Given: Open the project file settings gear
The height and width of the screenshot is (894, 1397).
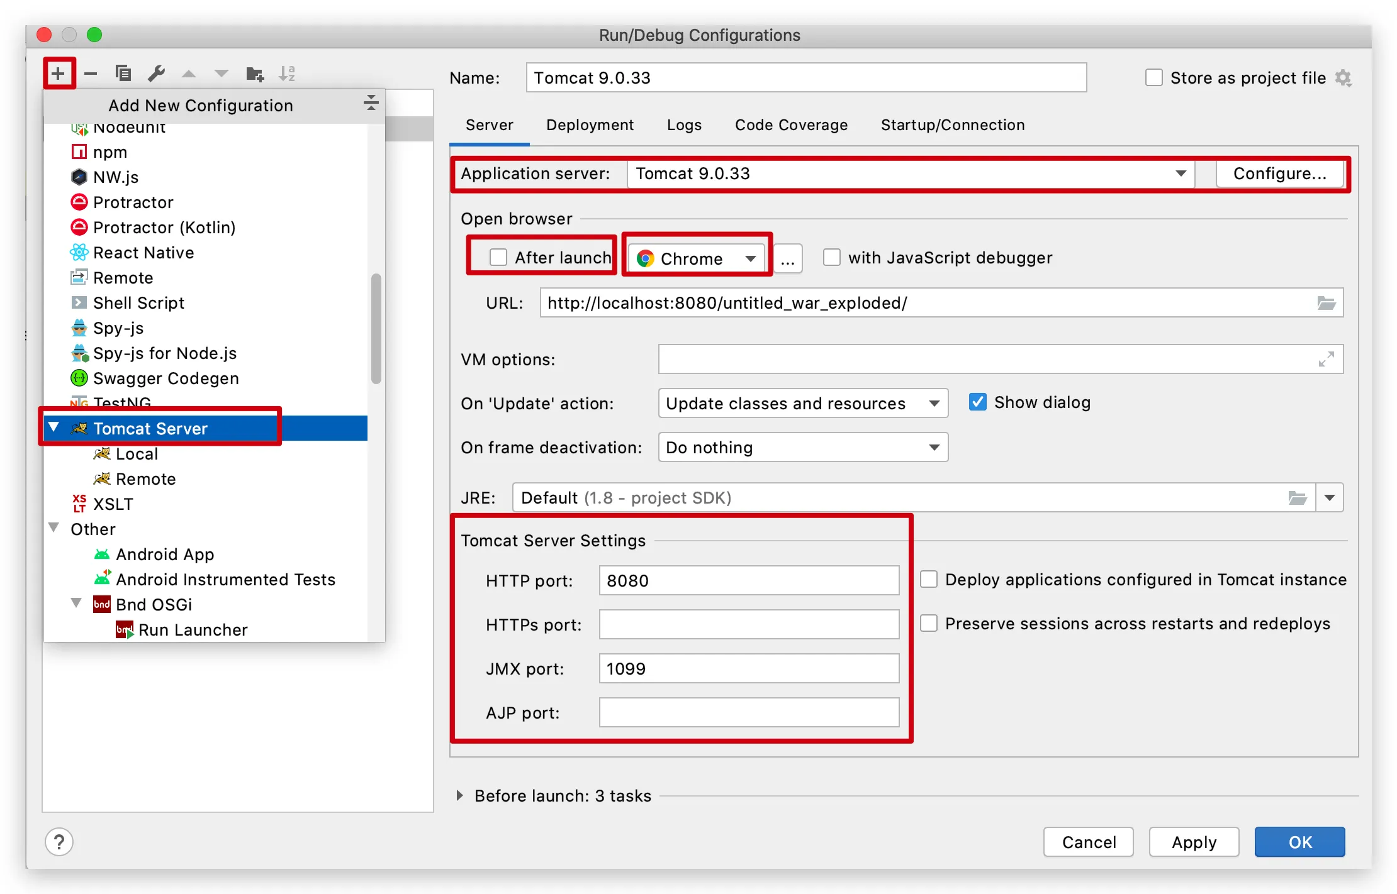Looking at the screenshot, I should [1344, 78].
